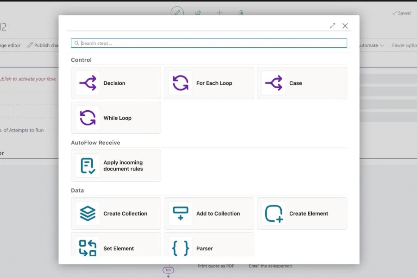This screenshot has height=278, width=417.
Task: Click the 'AutoFlow Receive' section heading
Action: [x=96, y=143]
